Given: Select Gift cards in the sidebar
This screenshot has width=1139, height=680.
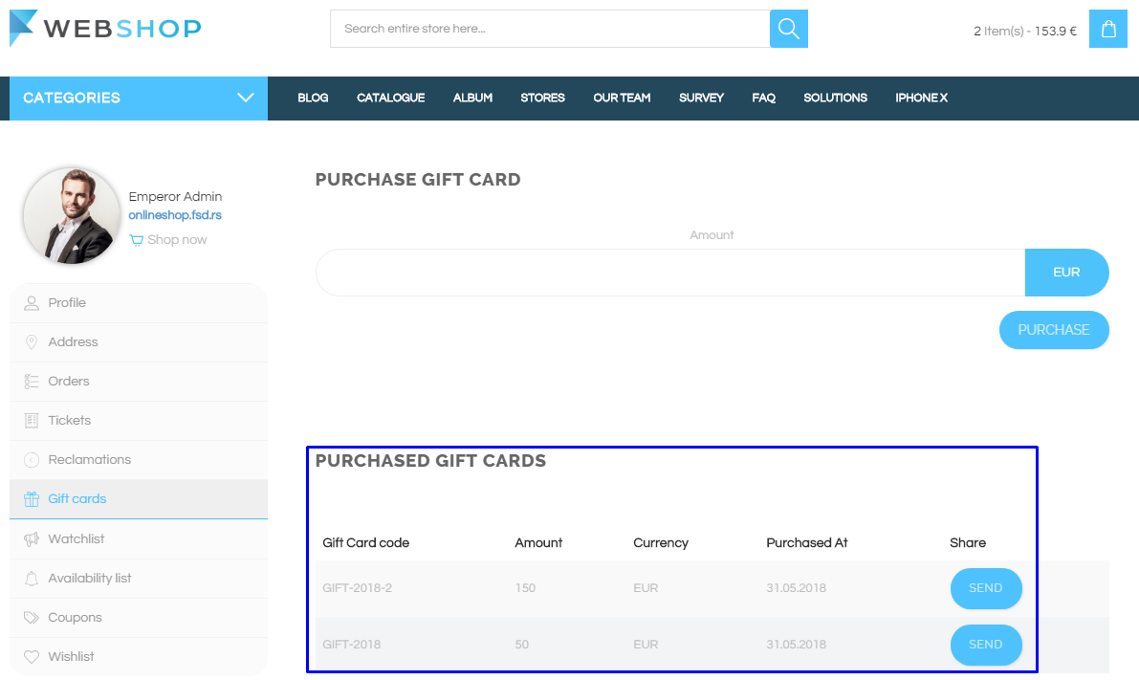Looking at the screenshot, I should tap(139, 499).
